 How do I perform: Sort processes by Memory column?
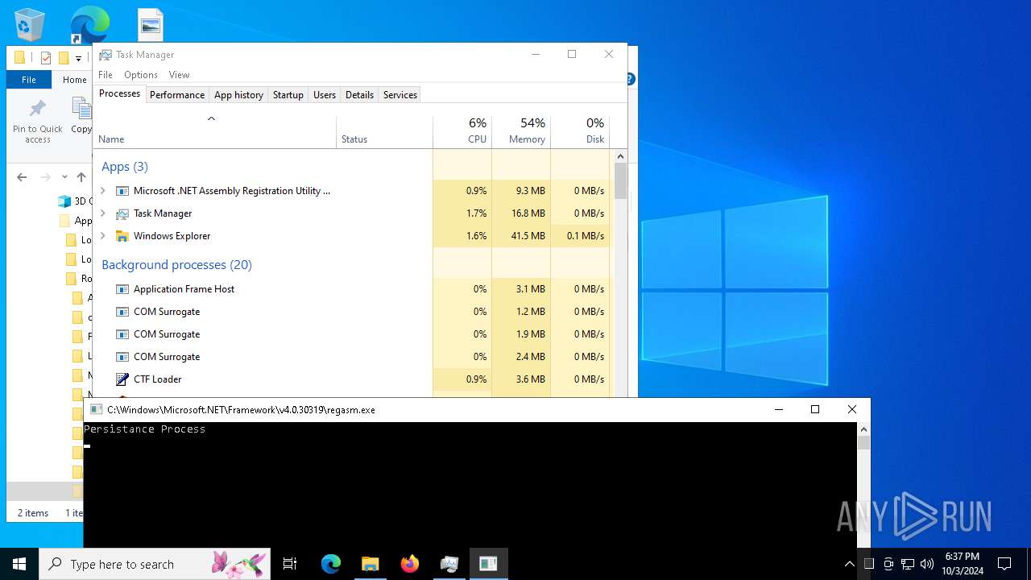(521, 132)
